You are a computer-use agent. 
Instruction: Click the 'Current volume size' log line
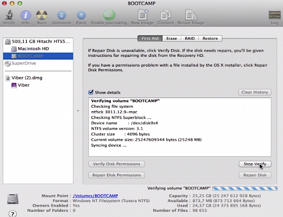point(146,140)
